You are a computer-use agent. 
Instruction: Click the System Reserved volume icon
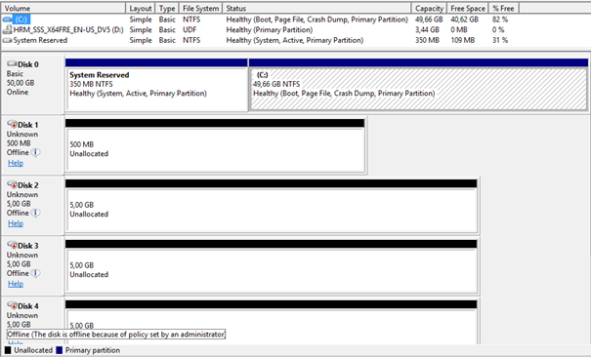click(x=7, y=40)
